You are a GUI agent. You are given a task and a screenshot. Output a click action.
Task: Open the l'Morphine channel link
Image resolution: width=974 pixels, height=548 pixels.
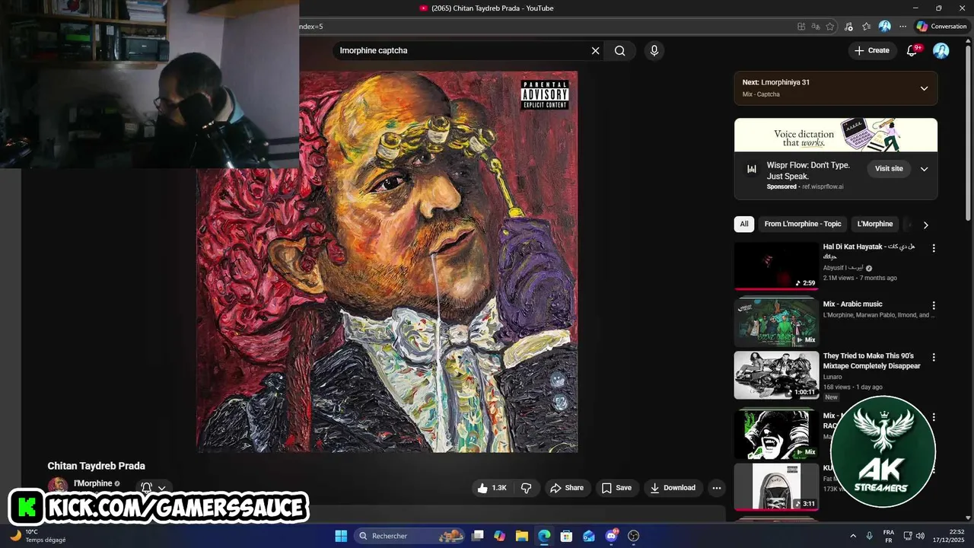(x=92, y=483)
